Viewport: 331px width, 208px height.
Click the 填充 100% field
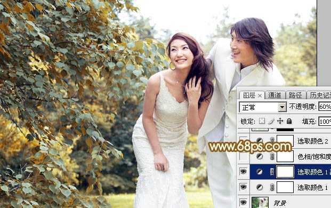tap(325, 122)
